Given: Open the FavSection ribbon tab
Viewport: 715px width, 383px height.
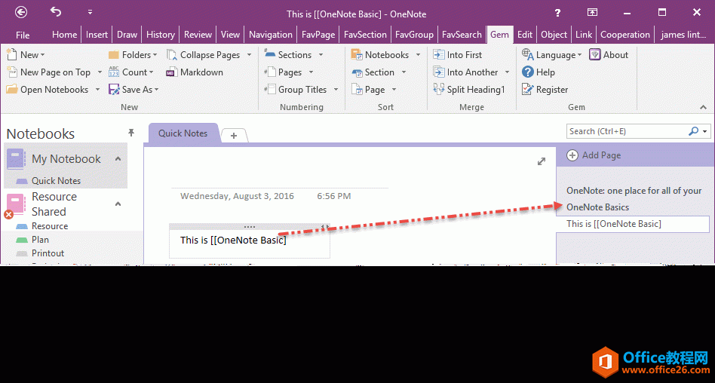Looking at the screenshot, I should click(x=365, y=35).
